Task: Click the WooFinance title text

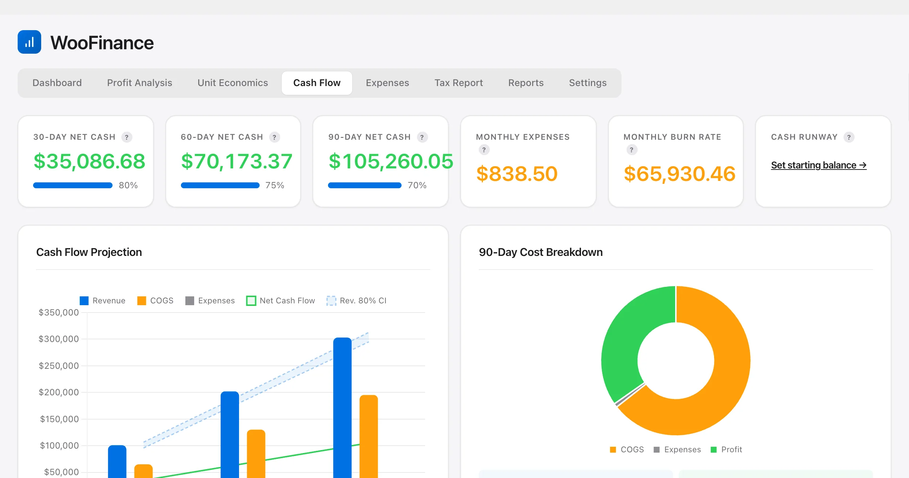Action: 102,43
